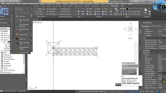The image size is (166, 93).
Task: Click the Backslope Width value field
Action: [162, 73]
